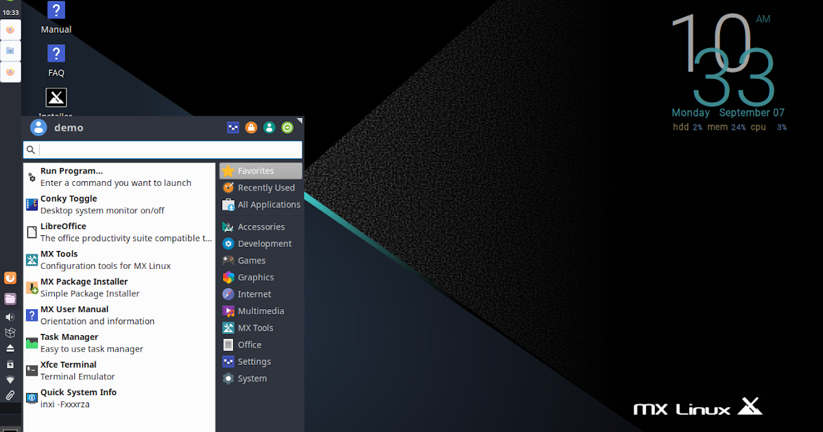Open the package updater box icon

pyautogui.click(x=10, y=333)
